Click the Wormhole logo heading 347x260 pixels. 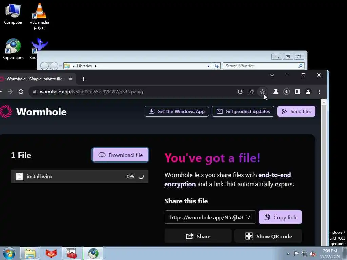coord(41,112)
